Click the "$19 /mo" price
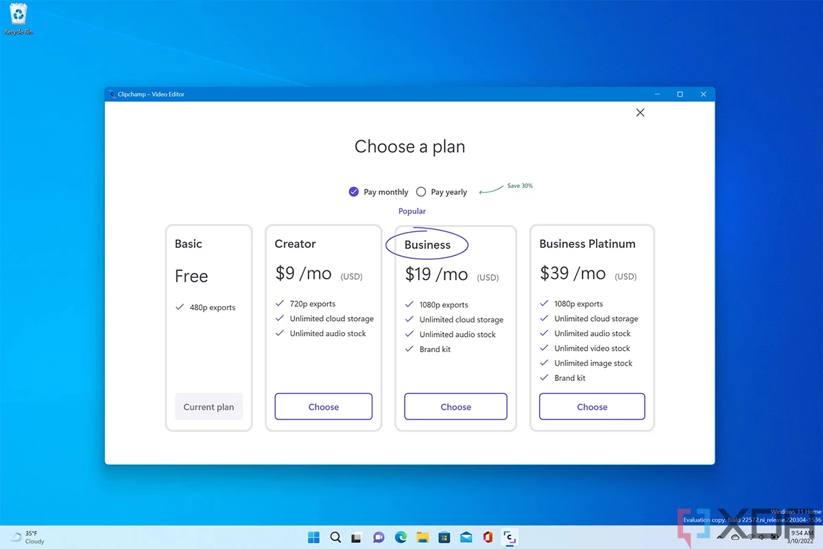Screen dimensions: 823x549 [436, 274]
